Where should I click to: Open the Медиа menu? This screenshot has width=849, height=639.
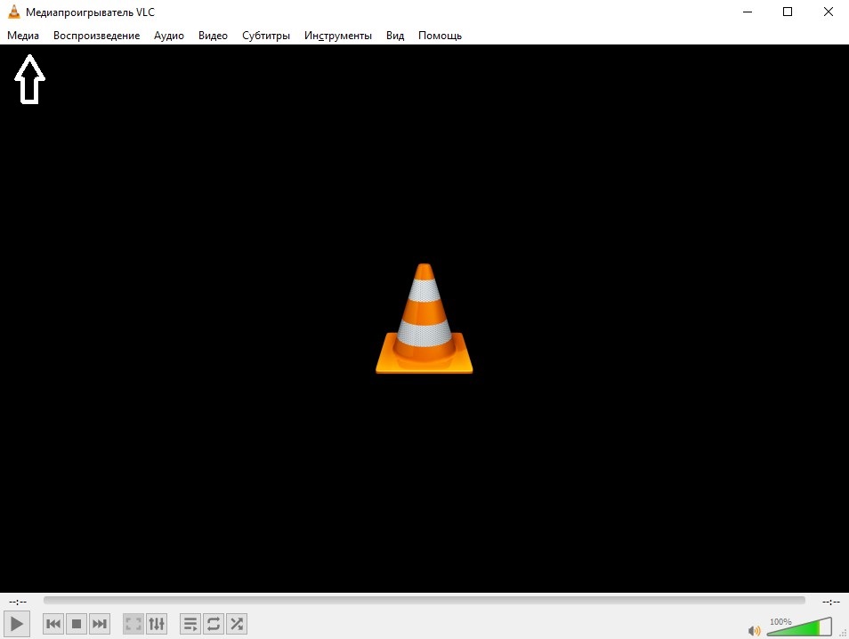tap(23, 36)
